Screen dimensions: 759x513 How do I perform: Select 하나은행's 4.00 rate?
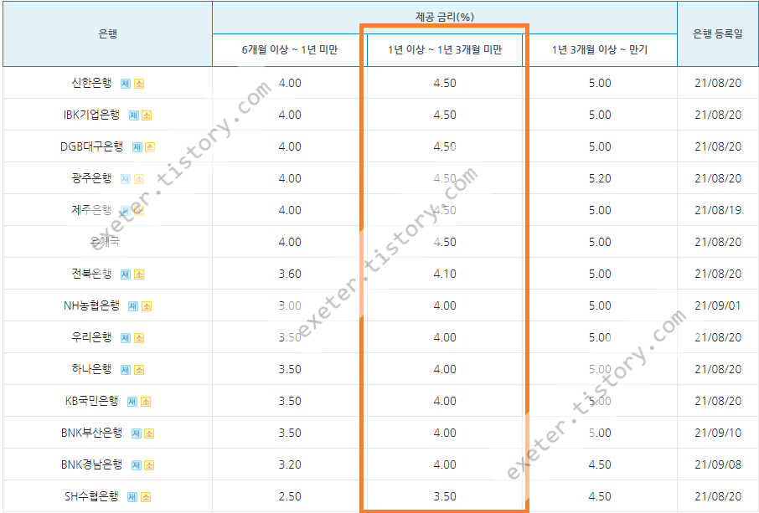click(x=445, y=369)
